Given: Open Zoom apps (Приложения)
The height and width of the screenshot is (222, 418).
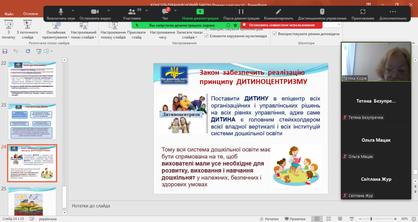Looking at the screenshot, I should [x=363, y=14].
